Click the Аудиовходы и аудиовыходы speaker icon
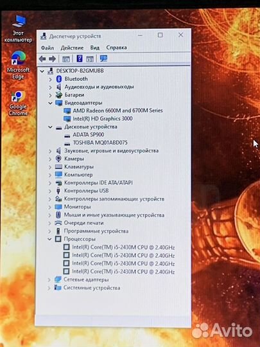Screen dimensions: 260x347 point(58,87)
